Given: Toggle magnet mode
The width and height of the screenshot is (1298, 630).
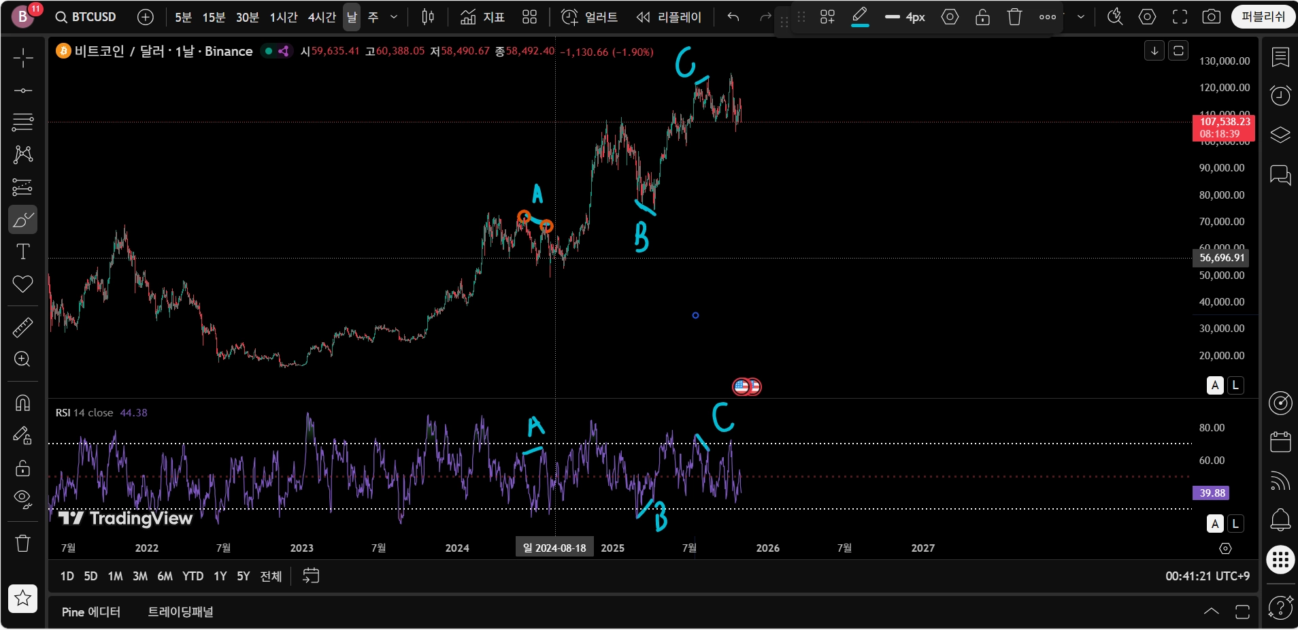Looking at the screenshot, I should click(x=22, y=403).
